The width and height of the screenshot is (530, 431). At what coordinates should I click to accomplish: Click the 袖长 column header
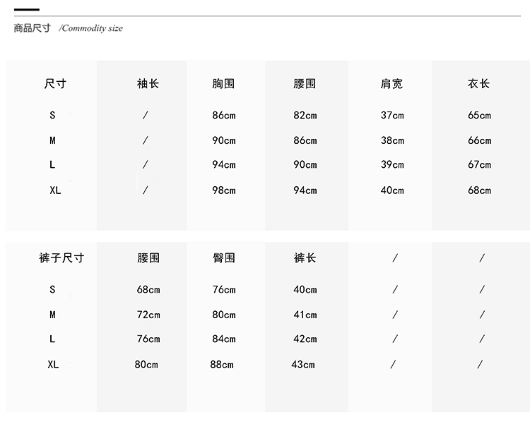pyautogui.click(x=148, y=84)
